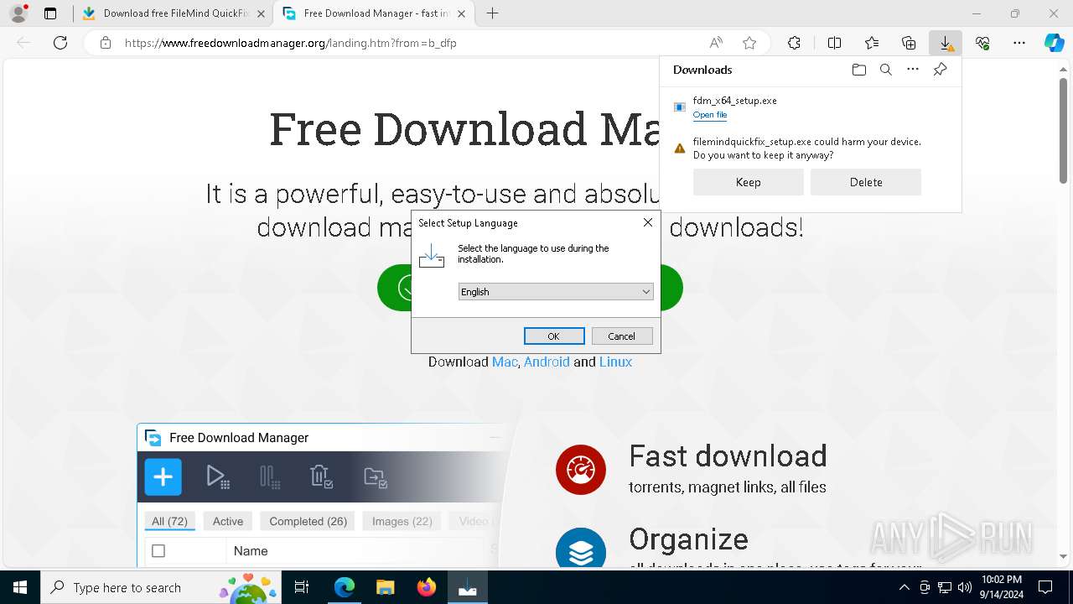
Task: Open the Favorites list icon
Action: point(872,43)
